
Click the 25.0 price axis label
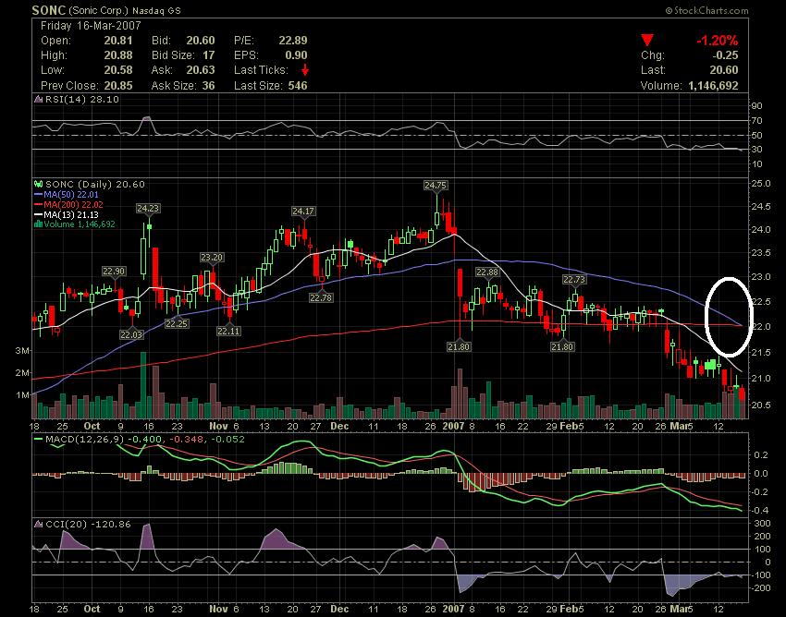click(x=760, y=183)
